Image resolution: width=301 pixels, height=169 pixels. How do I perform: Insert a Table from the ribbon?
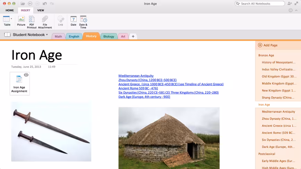pyautogui.click(x=6, y=21)
